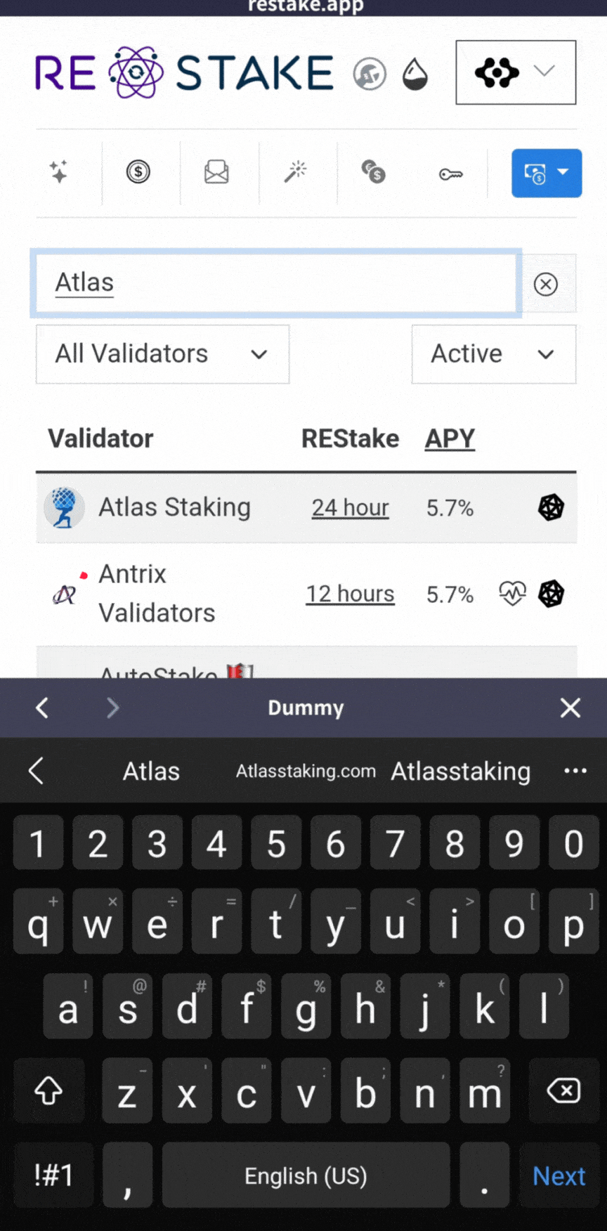Open the dollar coin rewards icon
The height and width of the screenshot is (1231, 607).
pos(138,174)
